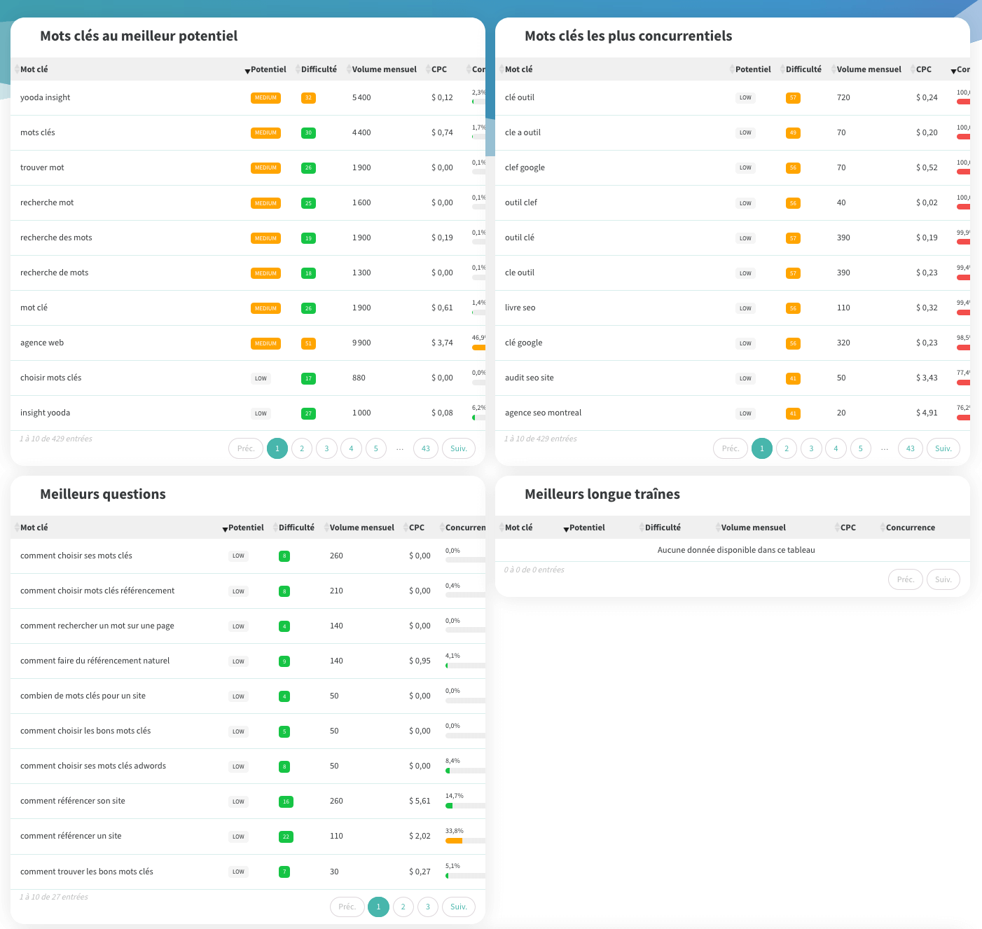Click volume value 9 900 for agence web
The image size is (982, 929).
click(361, 343)
